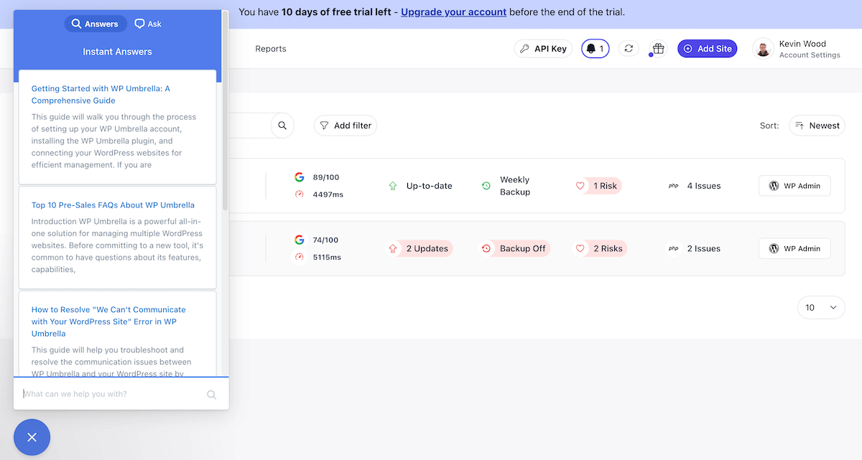862x460 pixels.
Task: Click the Backup Off status badge
Action: [514, 248]
